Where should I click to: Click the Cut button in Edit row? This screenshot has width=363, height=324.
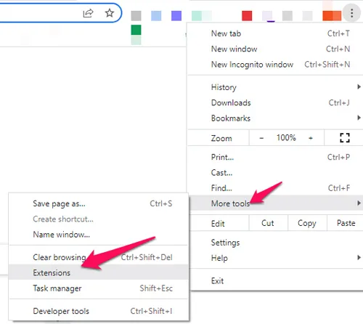pyautogui.click(x=268, y=223)
